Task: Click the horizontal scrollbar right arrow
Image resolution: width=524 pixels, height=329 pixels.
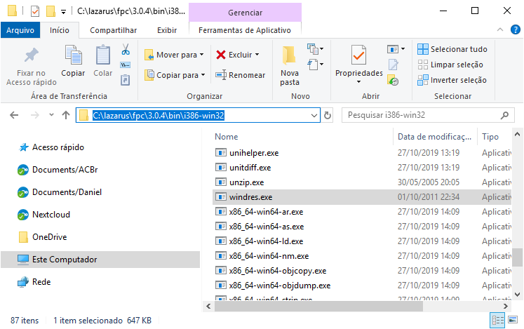Action: point(505,307)
